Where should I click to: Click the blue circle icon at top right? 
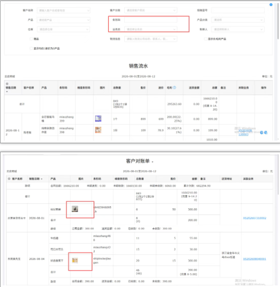271,5
